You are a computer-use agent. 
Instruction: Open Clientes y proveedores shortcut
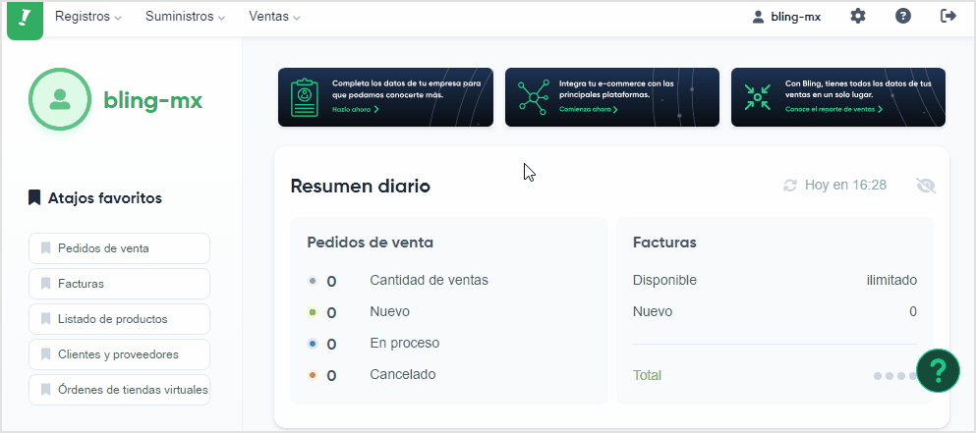click(120, 354)
